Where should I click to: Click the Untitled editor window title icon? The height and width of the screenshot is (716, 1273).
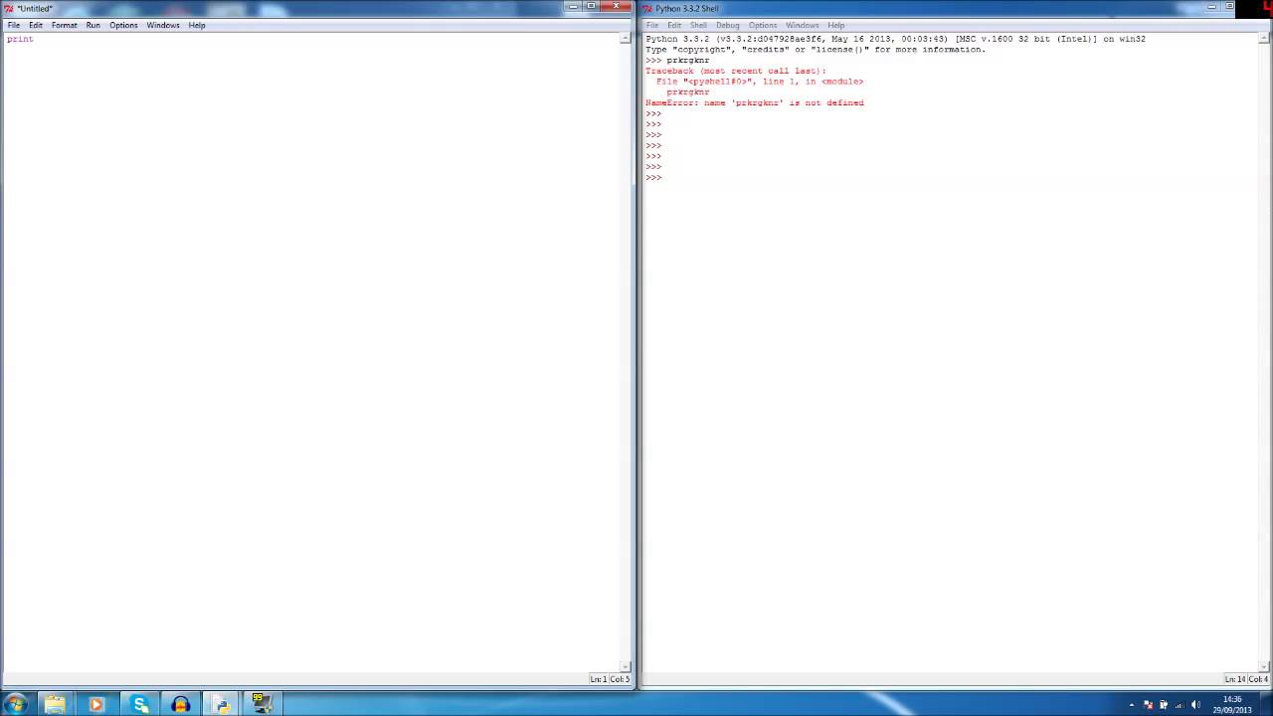[x=8, y=9]
